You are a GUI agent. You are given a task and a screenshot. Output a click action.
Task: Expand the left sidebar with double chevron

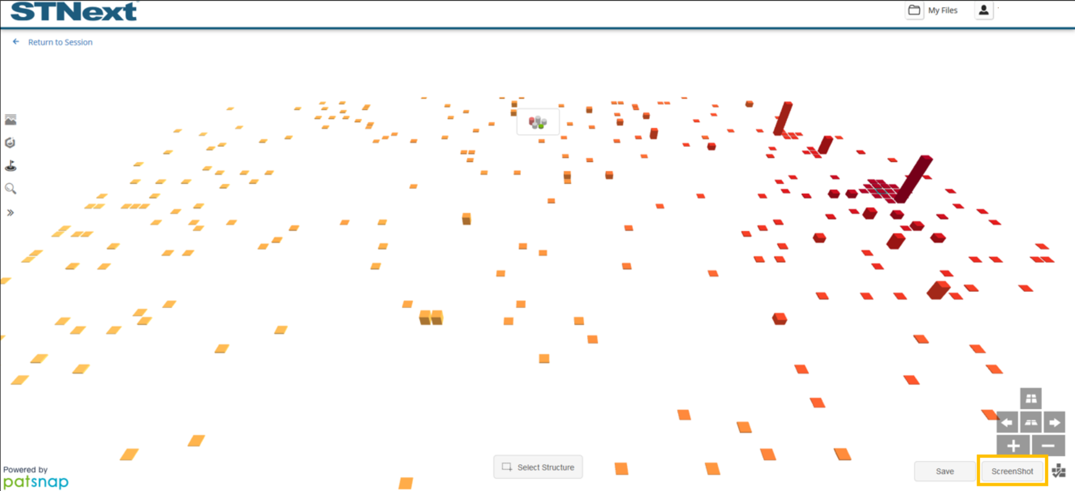click(10, 213)
